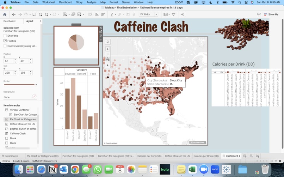
Task: Click the back (undo) arrow in toolbar
Action: coord(14,14)
